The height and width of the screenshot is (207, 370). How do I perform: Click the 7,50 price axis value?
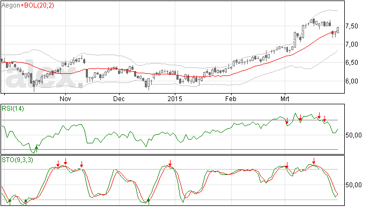pyautogui.click(x=352, y=26)
